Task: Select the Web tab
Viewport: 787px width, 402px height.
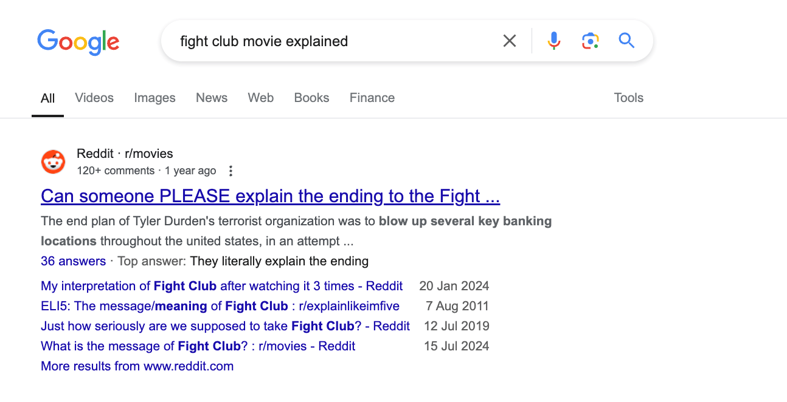Action: pyautogui.click(x=261, y=98)
